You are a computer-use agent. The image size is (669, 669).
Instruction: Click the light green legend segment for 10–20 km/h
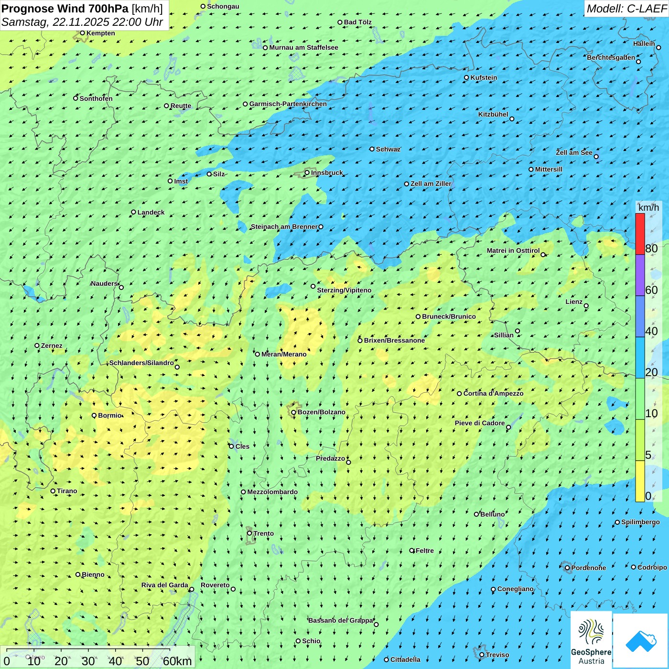(640, 399)
